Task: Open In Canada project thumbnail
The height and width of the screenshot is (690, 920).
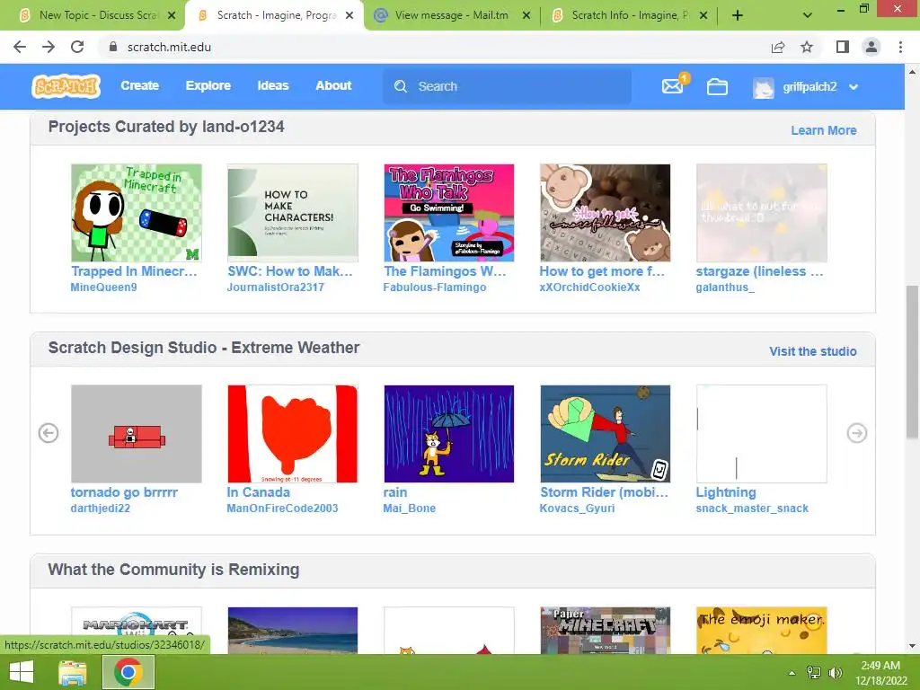Action: click(x=293, y=434)
